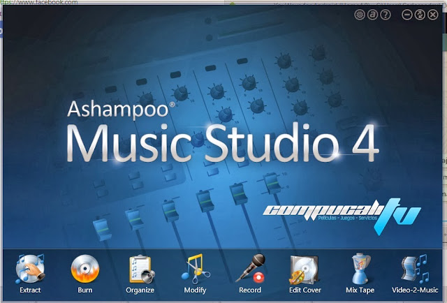Click the 'Record' label

pos(250,290)
